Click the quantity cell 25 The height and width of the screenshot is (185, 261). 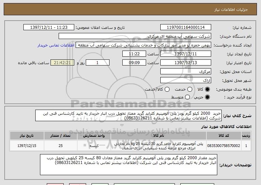pyautogui.click(x=61, y=146)
